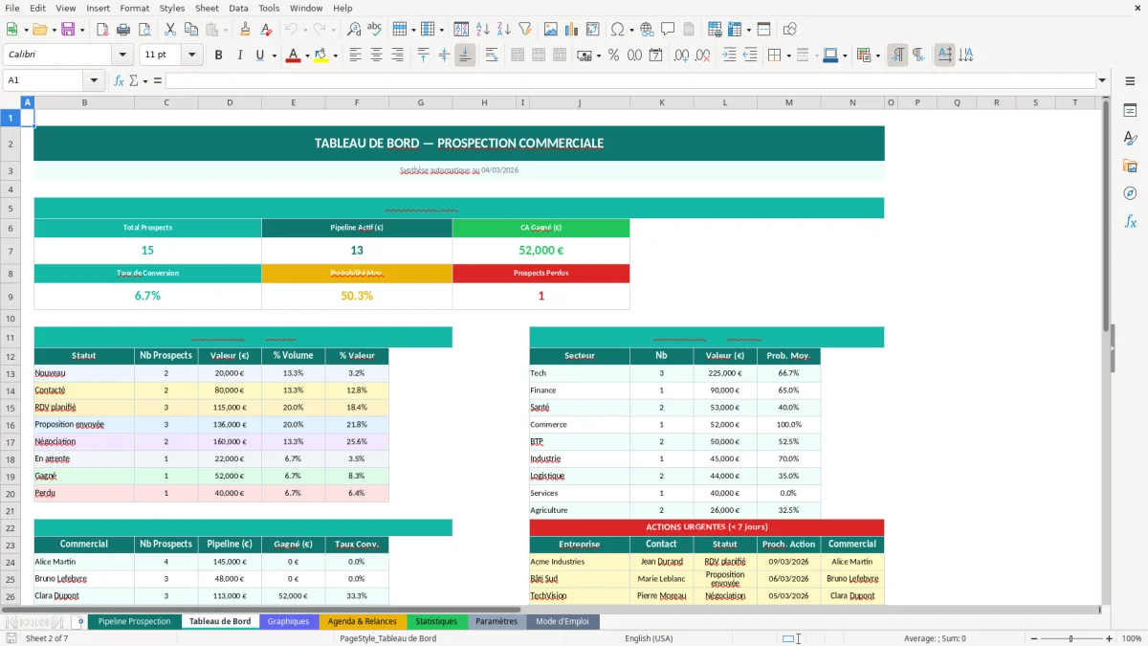Image resolution: width=1148 pixels, height=646 pixels.
Task: Click the Print icon in toolbar
Action: (x=123, y=30)
